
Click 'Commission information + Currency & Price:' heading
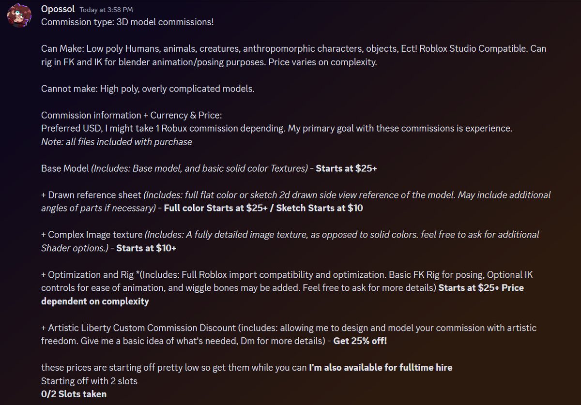131,116
